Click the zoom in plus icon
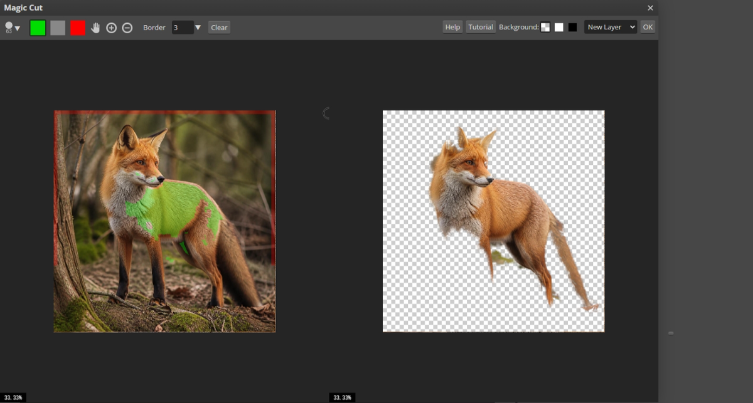This screenshot has height=403, width=753. click(x=111, y=28)
